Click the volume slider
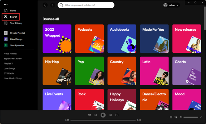 191,117
